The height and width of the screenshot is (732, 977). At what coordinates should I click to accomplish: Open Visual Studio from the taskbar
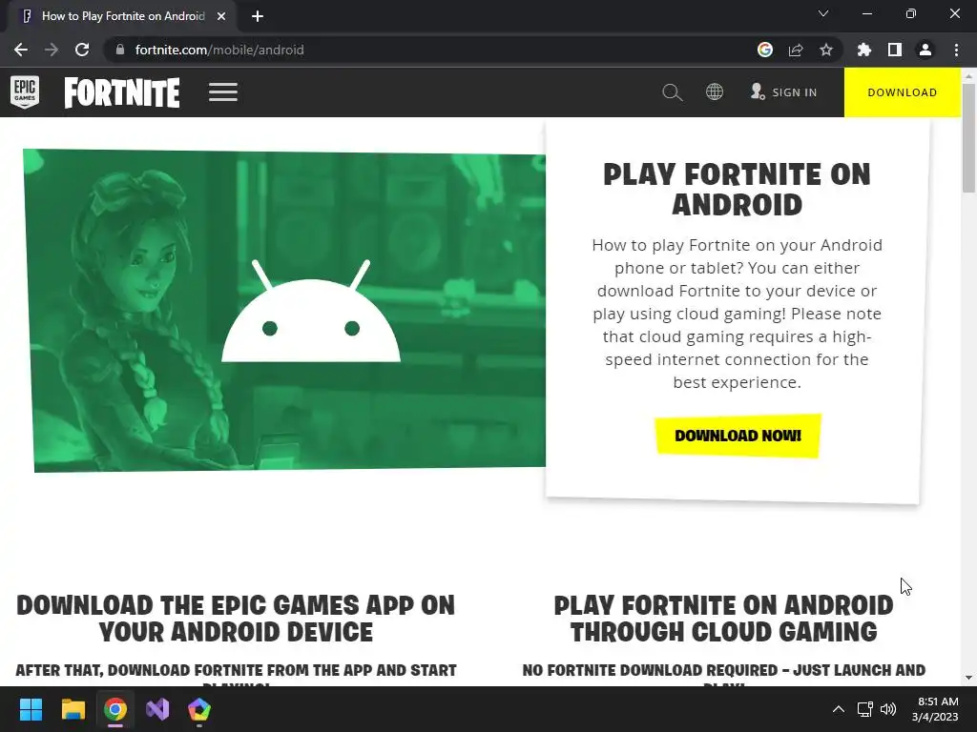pos(157,709)
